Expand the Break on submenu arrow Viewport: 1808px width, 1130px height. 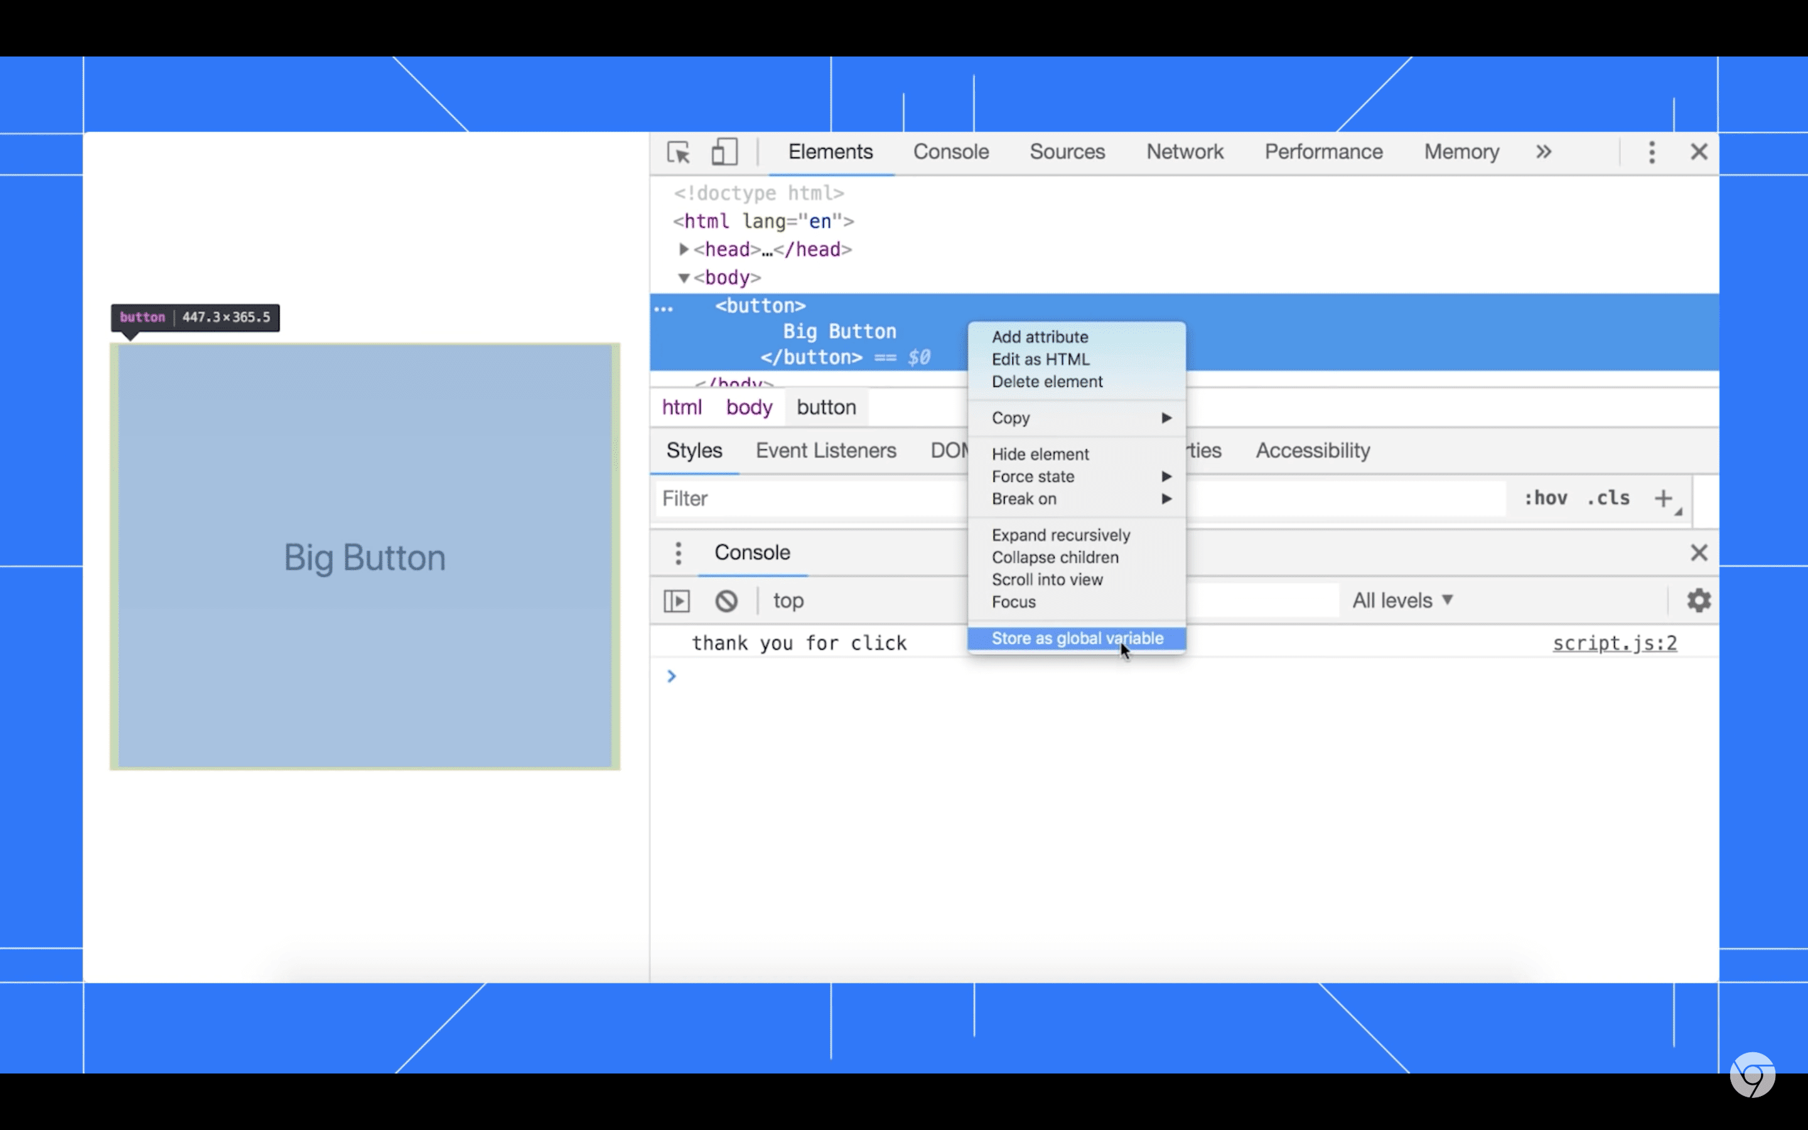[1166, 498]
